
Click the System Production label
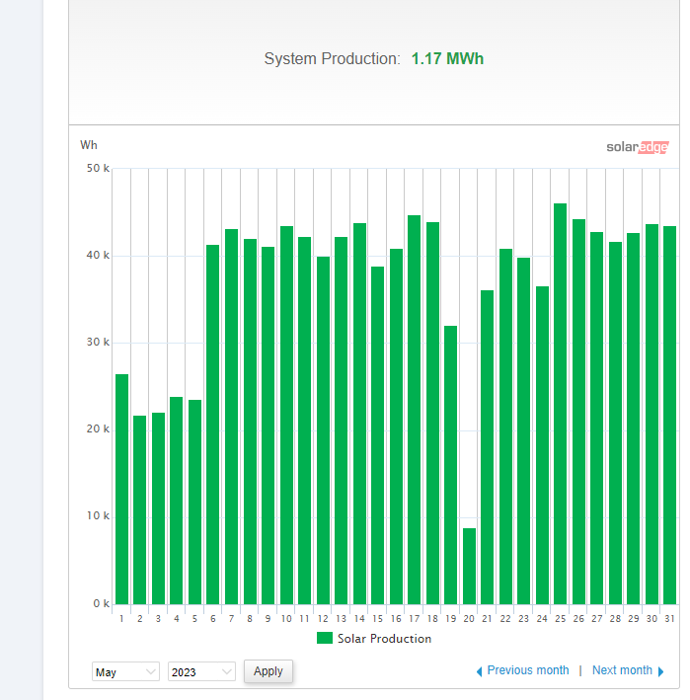click(x=332, y=58)
